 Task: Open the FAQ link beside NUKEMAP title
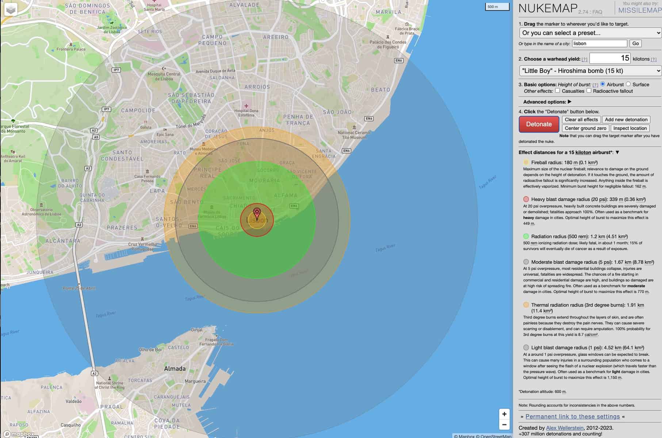(597, 12)
